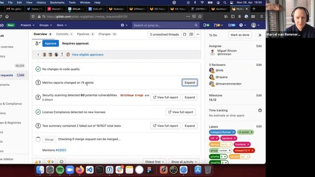Switch to the Pipelines tab
The height and width of the screenshot is (177, 315).
point(86,34)
